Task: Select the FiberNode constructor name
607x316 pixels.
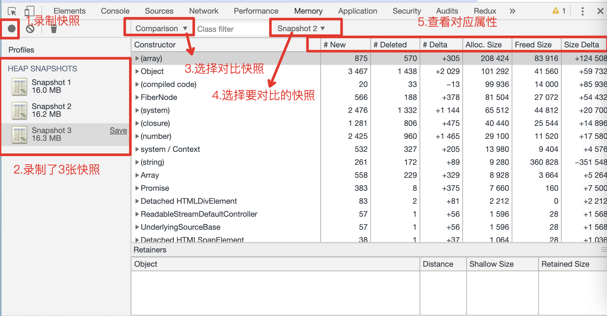Action: pyautogui.click(x=159, y=97)
